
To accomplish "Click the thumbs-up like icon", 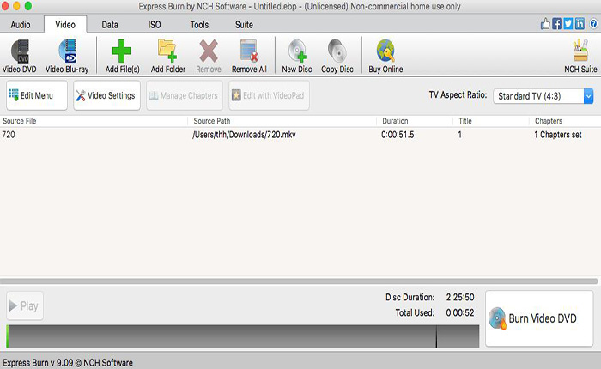I will (x=545, y=24).
